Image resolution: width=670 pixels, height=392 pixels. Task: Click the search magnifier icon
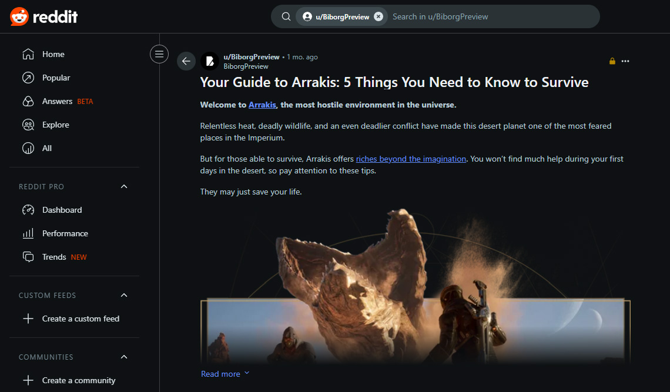[286, 16]
